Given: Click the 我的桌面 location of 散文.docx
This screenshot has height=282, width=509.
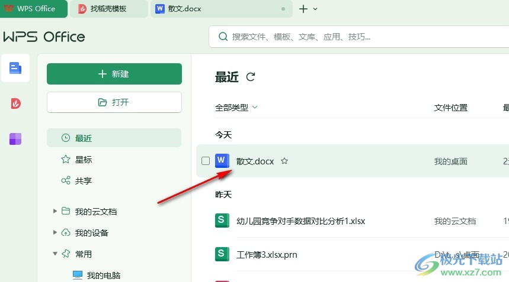Looking at the screenshot, I should (x=450, y=161).
